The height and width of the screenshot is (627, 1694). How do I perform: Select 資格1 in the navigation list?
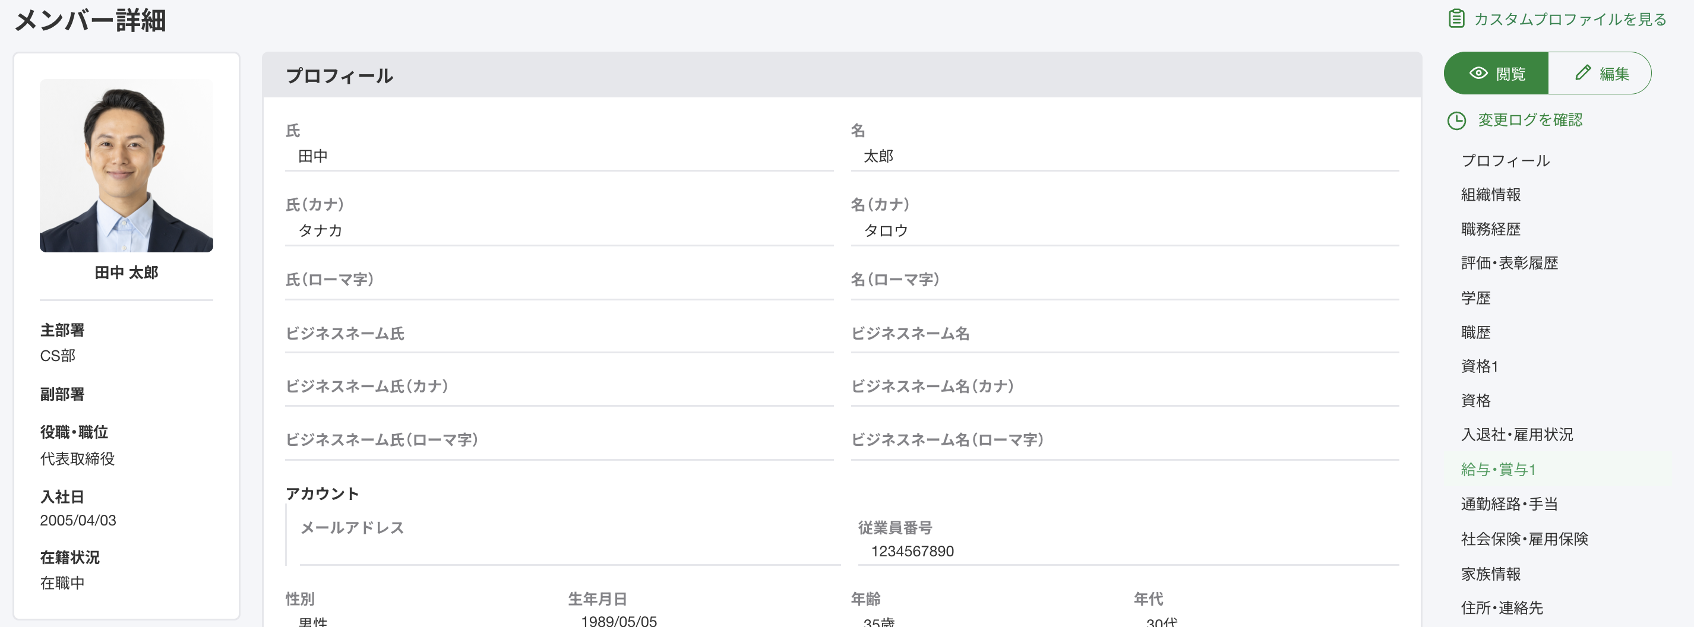pos(1478,367)
